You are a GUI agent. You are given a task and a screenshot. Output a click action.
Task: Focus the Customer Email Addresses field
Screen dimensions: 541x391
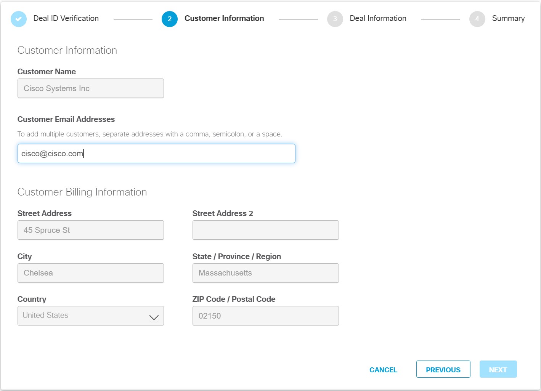coord(156,154)
